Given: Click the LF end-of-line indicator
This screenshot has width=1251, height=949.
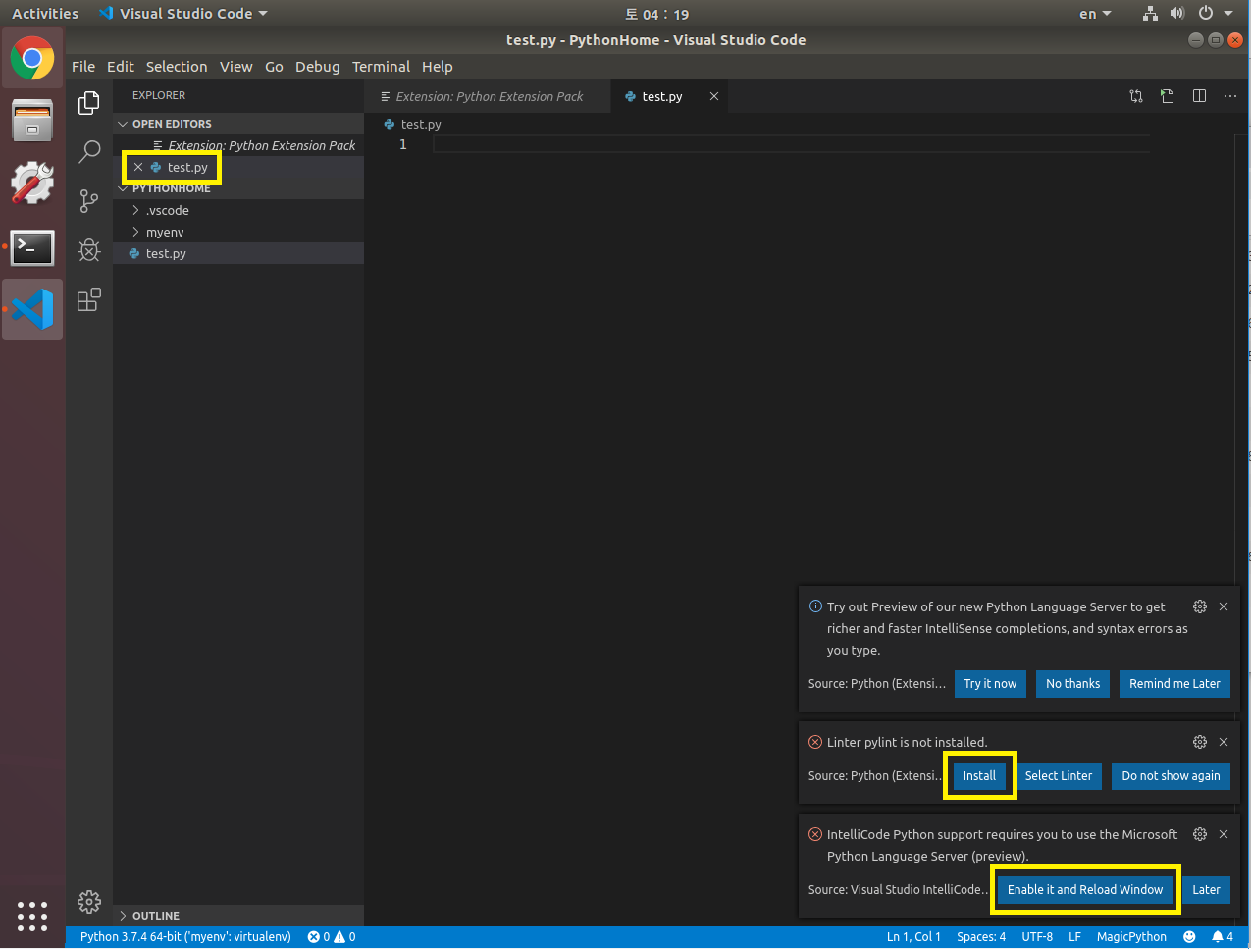Looking at the screenshot, I should (1074, 937).
